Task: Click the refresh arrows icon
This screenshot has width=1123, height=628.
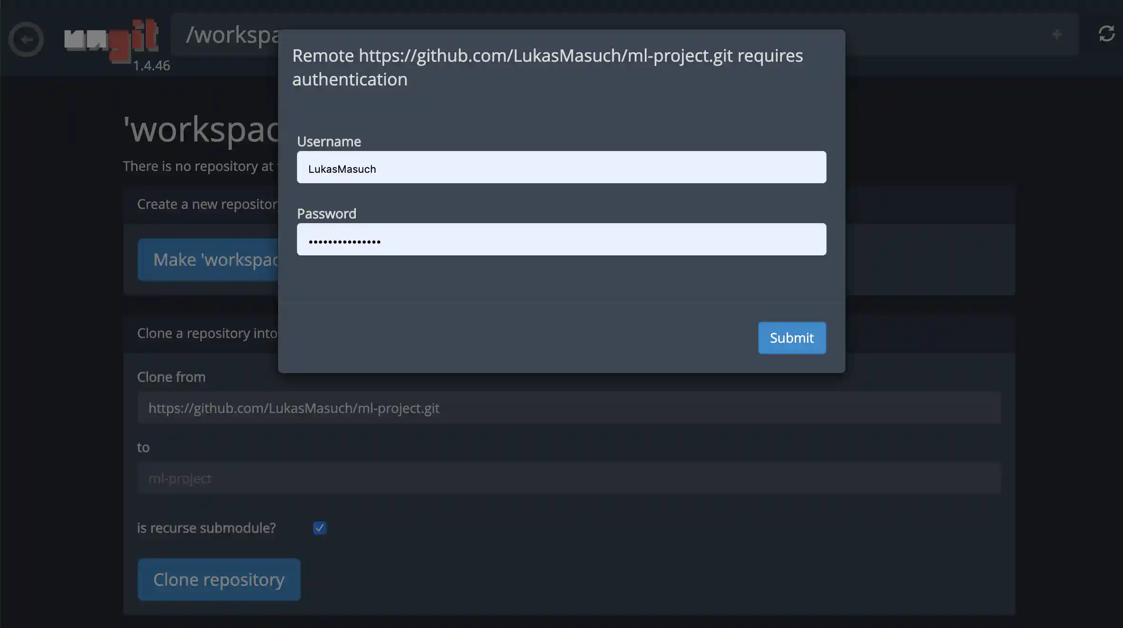Action: point(1106,34)
